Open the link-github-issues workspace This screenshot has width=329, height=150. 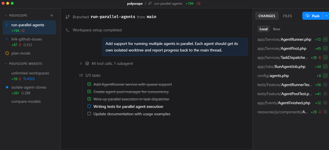pos(27,39)
